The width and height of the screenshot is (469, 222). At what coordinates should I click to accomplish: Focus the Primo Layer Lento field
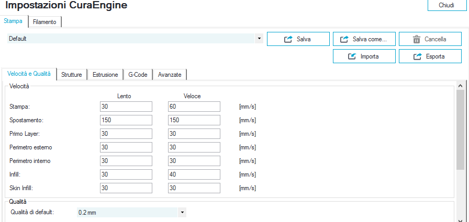(x=126, y=134)
